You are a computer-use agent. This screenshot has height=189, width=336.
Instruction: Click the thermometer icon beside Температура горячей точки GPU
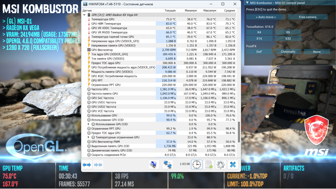coord(89,37)
